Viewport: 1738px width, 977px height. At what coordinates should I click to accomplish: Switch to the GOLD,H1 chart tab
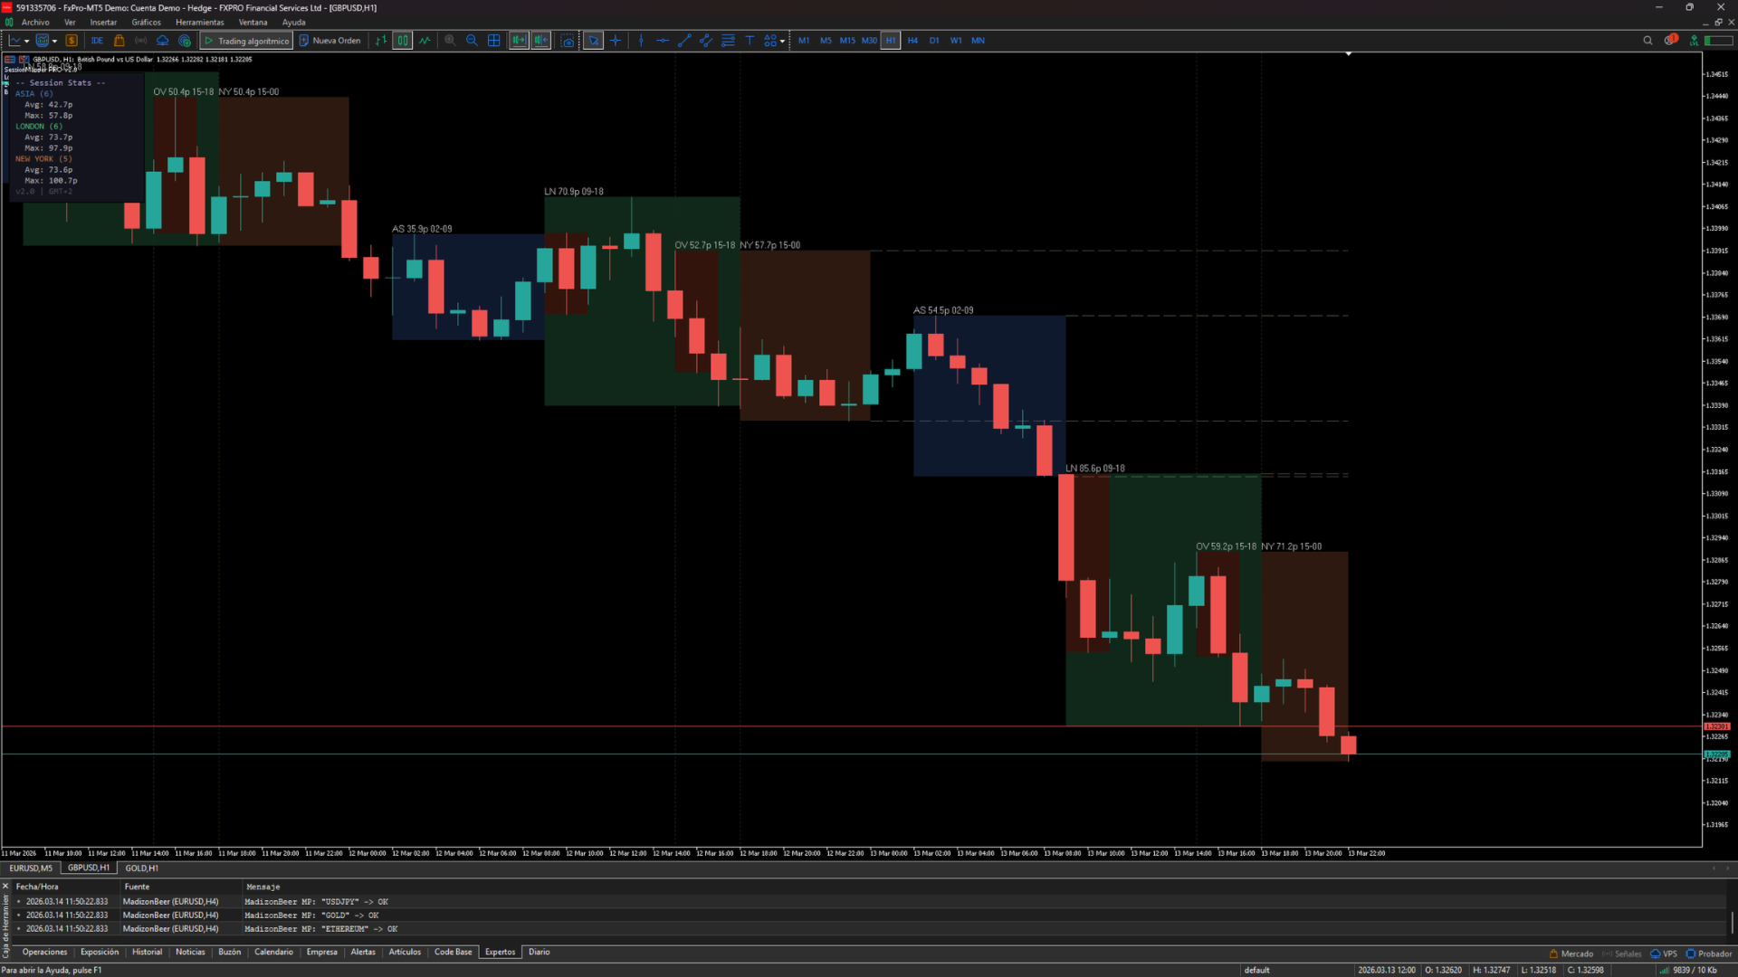(x=141, y=868)
